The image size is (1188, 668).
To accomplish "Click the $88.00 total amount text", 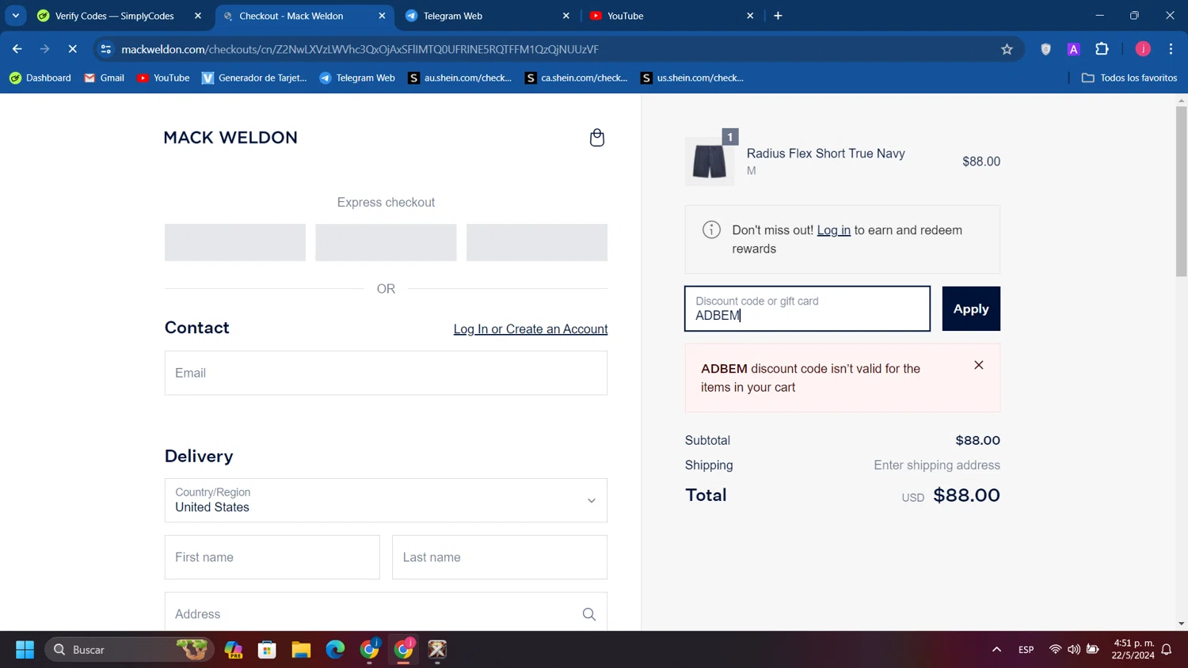I will coord(966,495).
